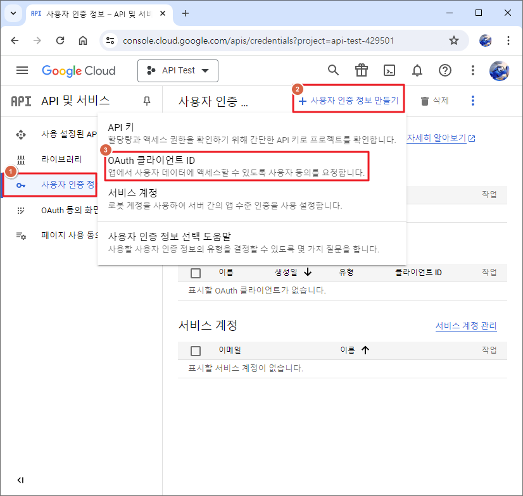Screen dimensions: 523x496
Task: Click the library icon in sidebar
Action: coord(21,160)
